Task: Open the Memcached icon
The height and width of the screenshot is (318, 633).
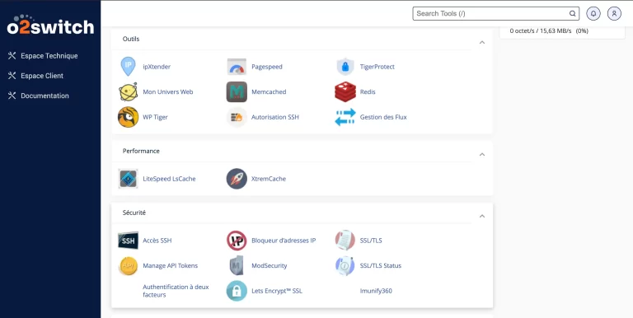Action: click(237, 92)
